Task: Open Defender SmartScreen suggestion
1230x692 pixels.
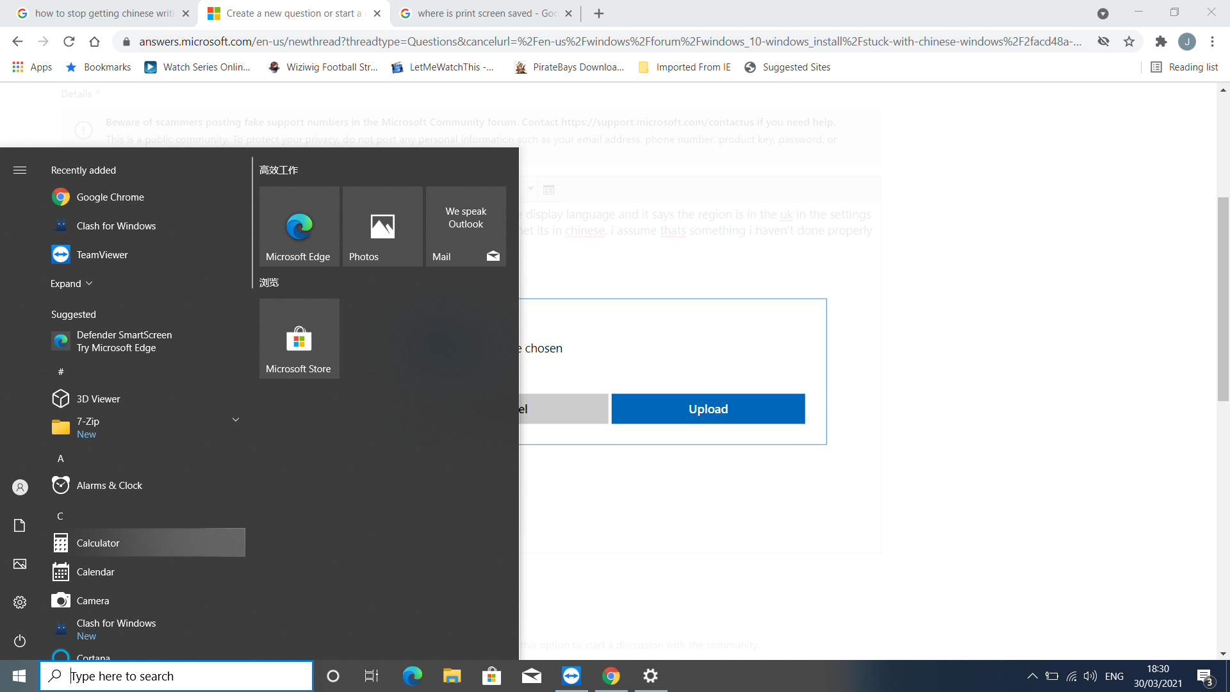Action: pyautogui.click(x=147, y=342)
